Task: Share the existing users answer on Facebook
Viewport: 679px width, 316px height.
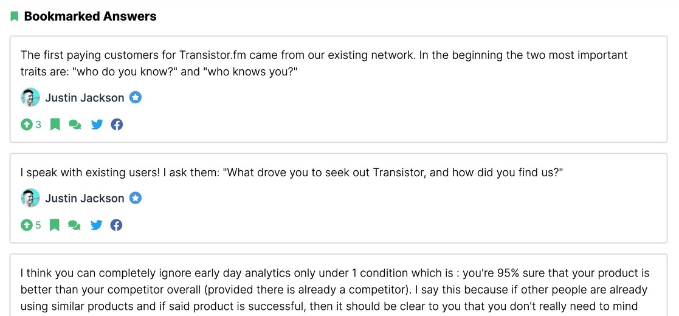Action: [117, 225]
